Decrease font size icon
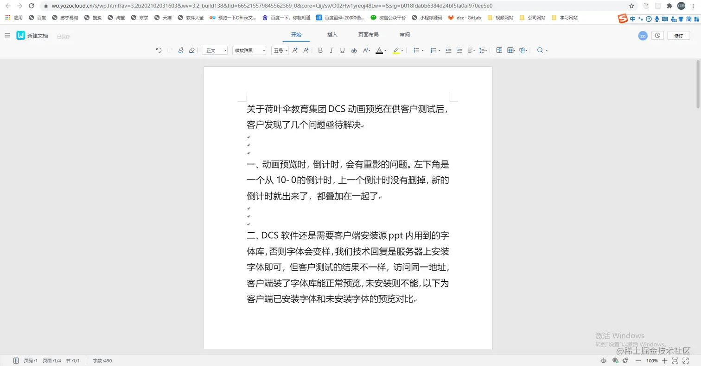Image resolution: width=701 pixels, height=366 pixels. coord(306,50)
